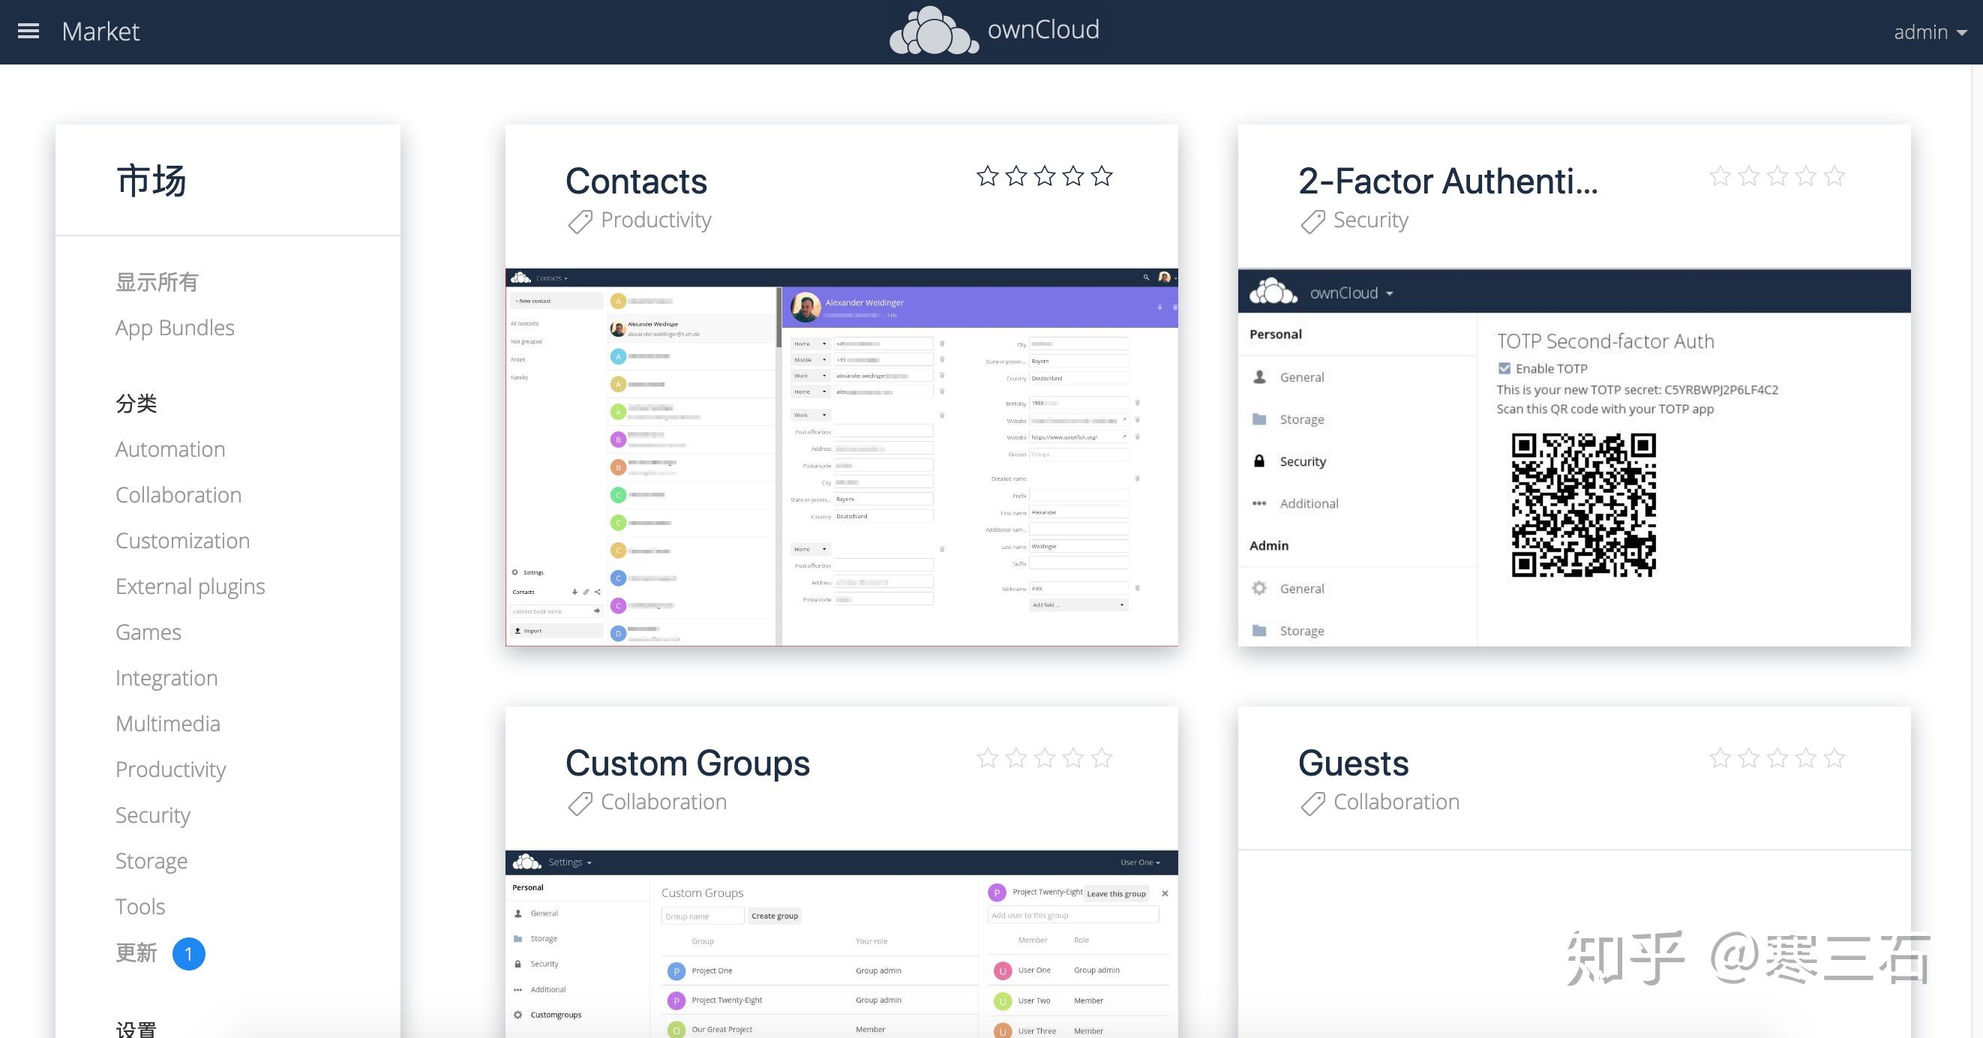Image resolution: width=1983 pixels, height=1038 pixels.
Task: Open the Guests app title
Action: pos(1353,763)
